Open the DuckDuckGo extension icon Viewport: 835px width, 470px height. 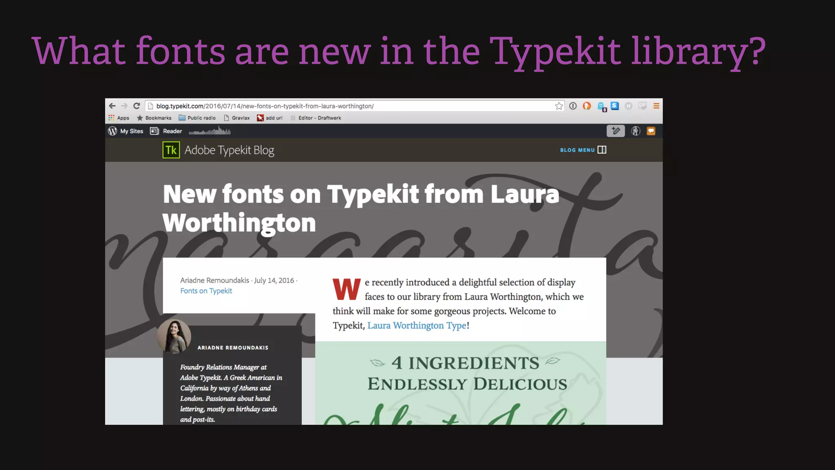tap(587, 106)
